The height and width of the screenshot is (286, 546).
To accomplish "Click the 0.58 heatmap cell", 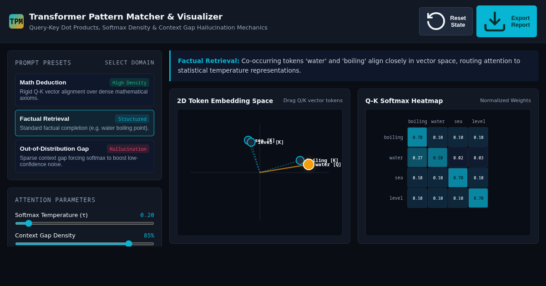I will pos(438,158).
